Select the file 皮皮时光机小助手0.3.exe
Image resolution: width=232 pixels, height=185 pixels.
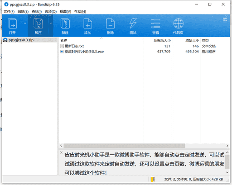(84, 52)
